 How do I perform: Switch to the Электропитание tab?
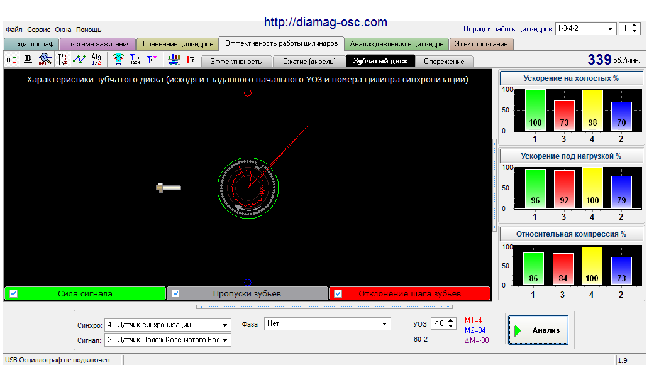click(x=481, y=44)
